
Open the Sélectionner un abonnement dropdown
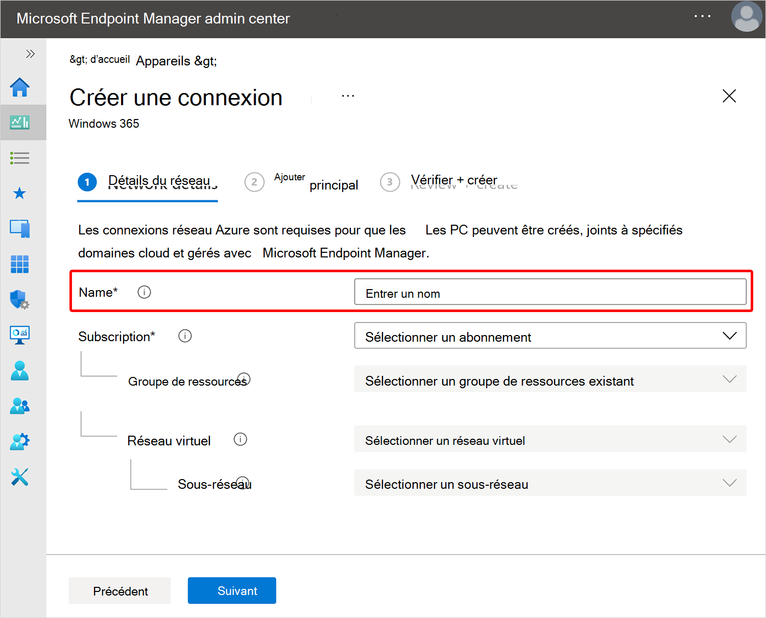point(550,336)
